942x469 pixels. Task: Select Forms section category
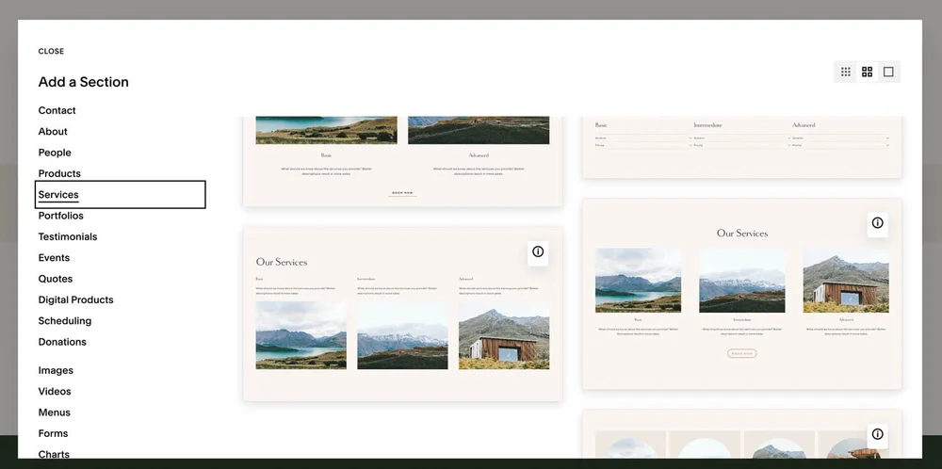53,433
